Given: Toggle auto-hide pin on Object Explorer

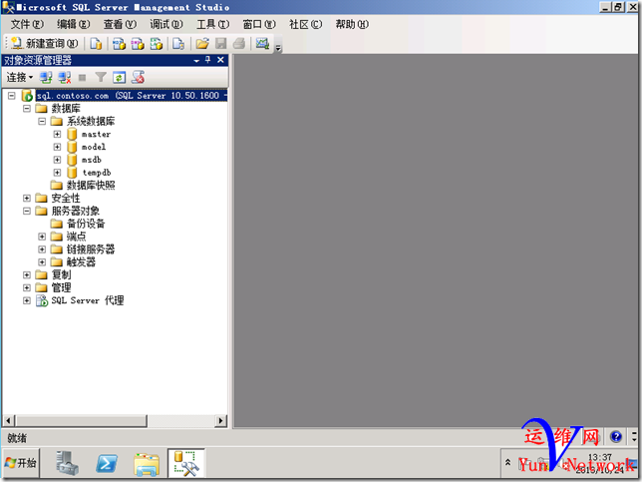Looking at the screenshot, I should pyautogui.click(x=208, y=60).
